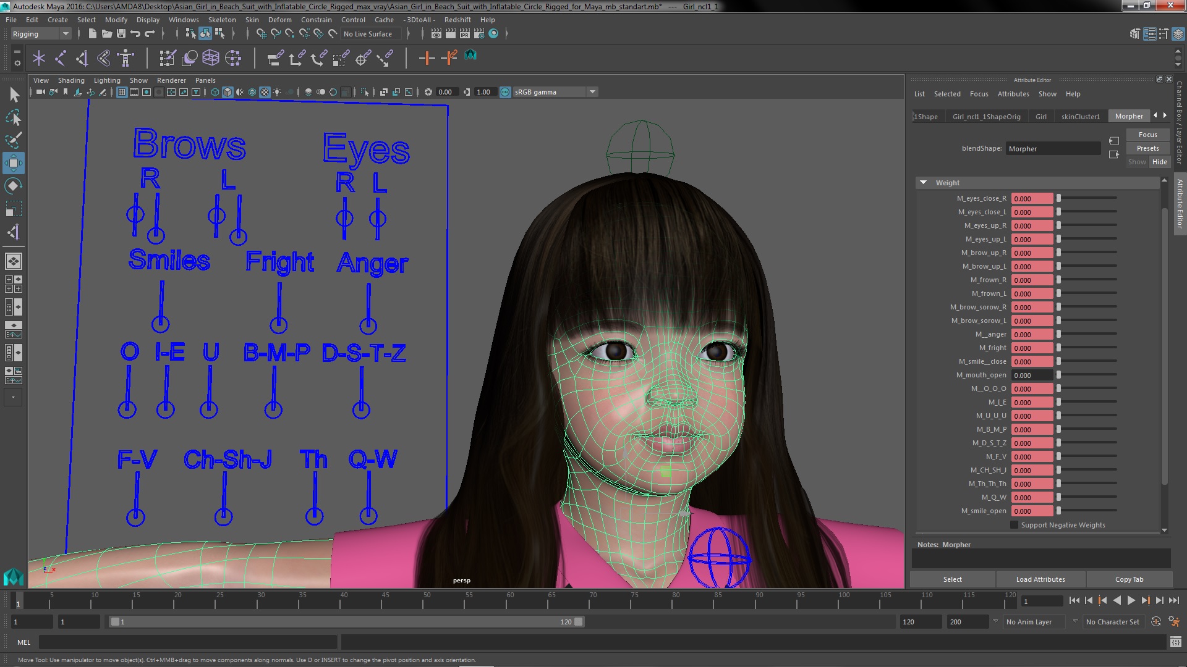
Task: Open the Skeleton menu
Action: click(222, 20)
